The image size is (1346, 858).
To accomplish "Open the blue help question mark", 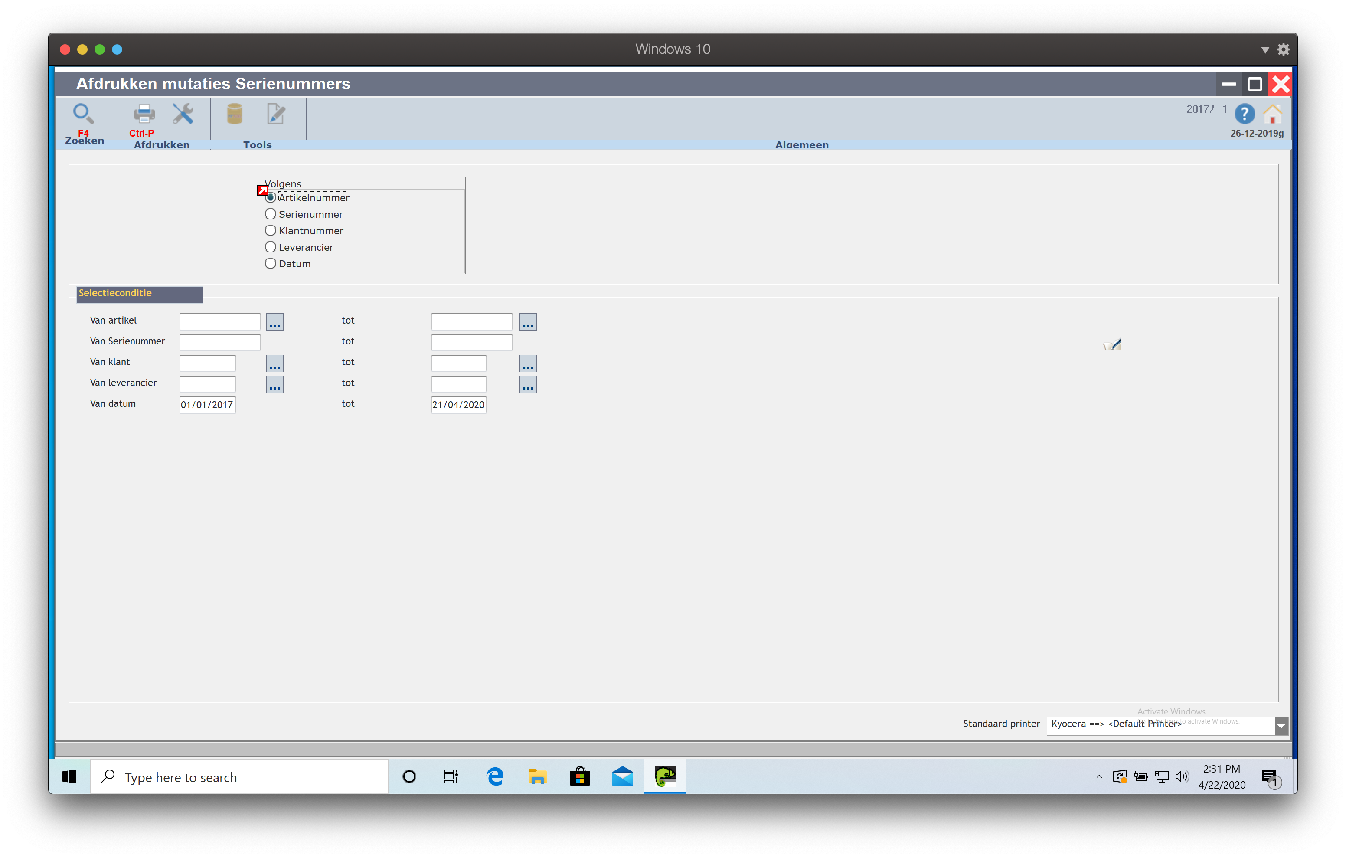I will tap(1244, 114).
